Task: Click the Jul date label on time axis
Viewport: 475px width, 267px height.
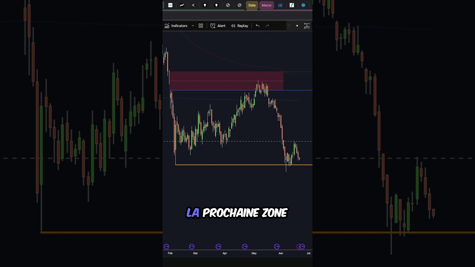Action: click(308, 253)
